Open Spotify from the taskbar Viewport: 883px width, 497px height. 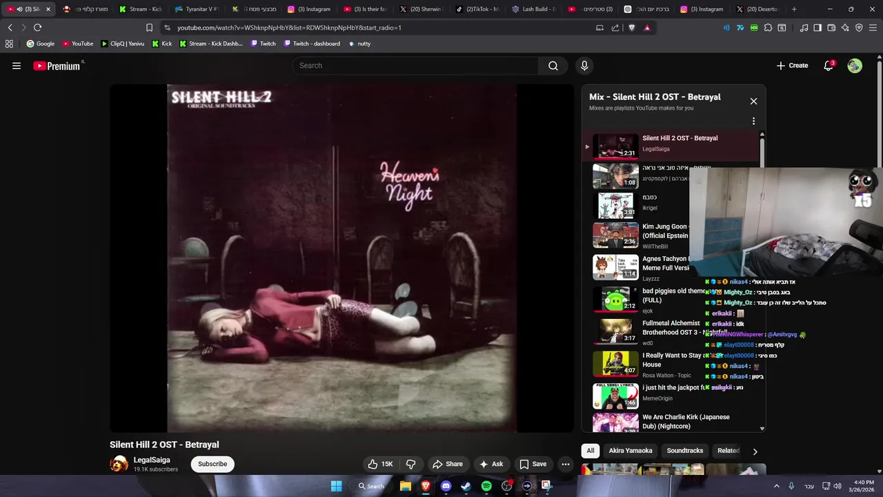click(x=486, y=486)
